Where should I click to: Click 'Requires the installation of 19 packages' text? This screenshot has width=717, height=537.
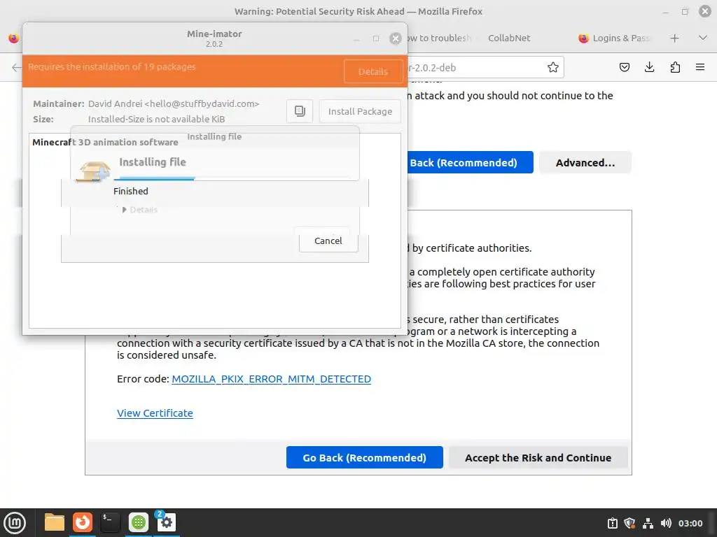[x=111, y=66]
